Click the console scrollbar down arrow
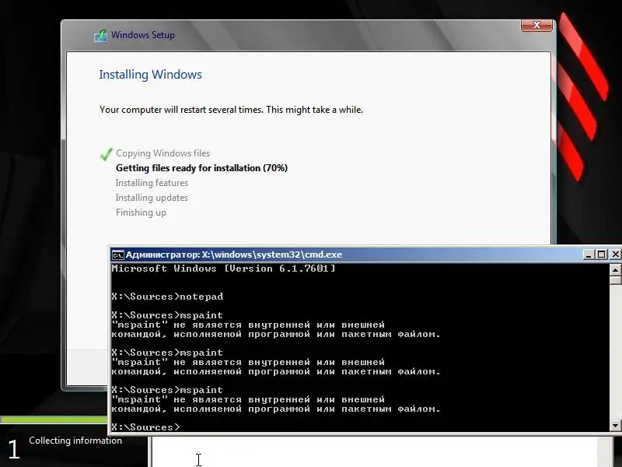This screenshot has height=467, width=622. click(x=615, y=425)
